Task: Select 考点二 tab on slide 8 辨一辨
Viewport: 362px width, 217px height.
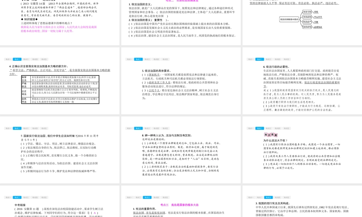Action: coord(138,128)
